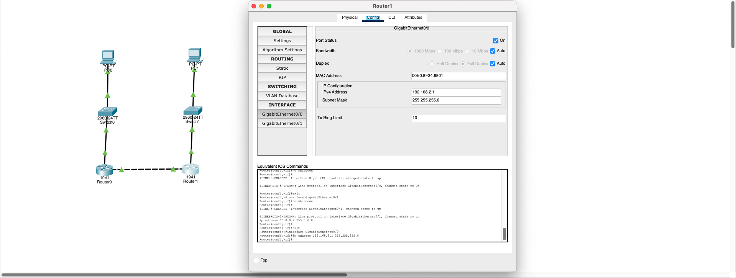This screenshot has width=736, height=278.
Task: Select the Router0 1941 router icon
Action: (104, 170)
